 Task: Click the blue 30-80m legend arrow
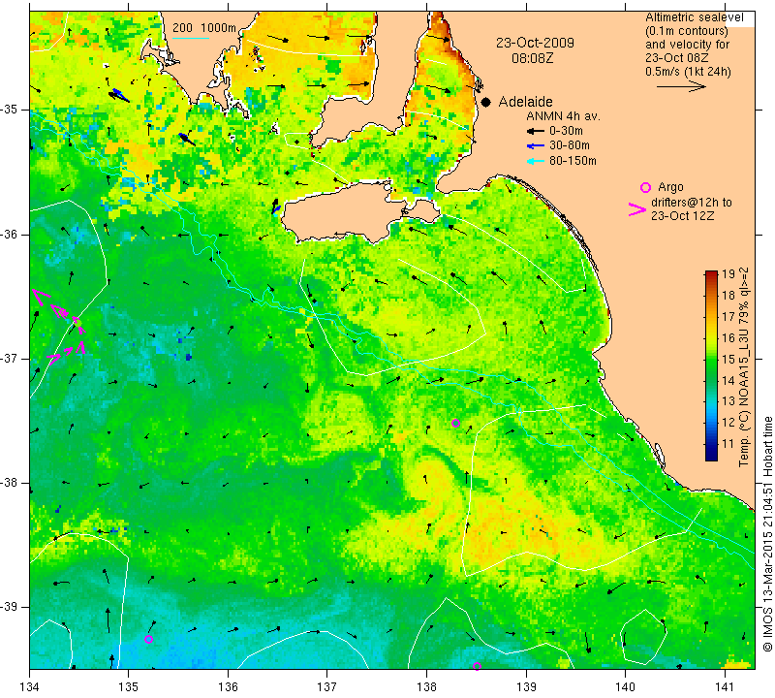click(x=536, y=146)
